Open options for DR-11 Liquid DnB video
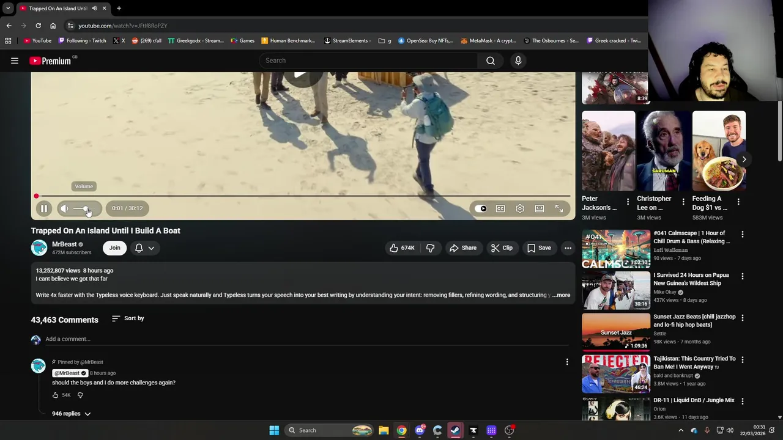This screenshot has width=783, height=440. tap(743, 402)
